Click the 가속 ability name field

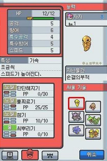pos(45,61)
